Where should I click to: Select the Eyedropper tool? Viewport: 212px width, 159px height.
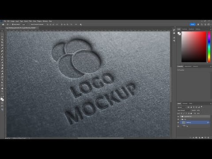[2, 48]
